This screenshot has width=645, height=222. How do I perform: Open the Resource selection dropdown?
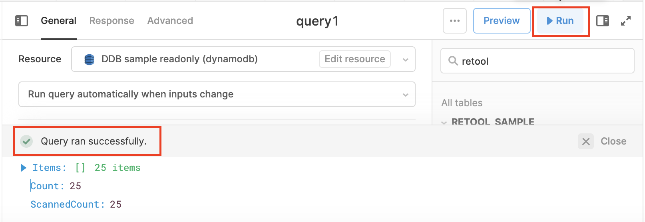point(406,59)
